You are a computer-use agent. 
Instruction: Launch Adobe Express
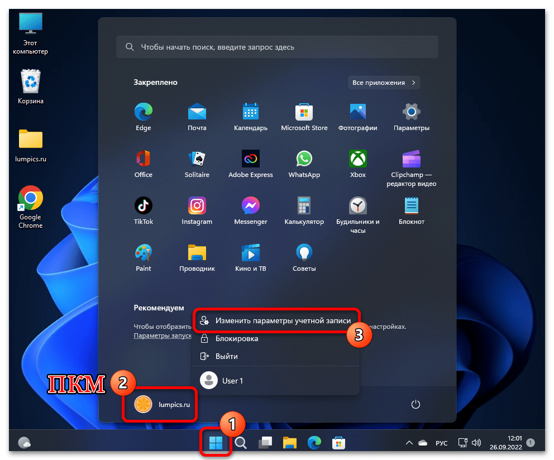click(251, 164)
